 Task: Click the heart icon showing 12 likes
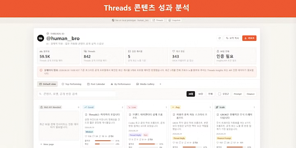coord(174,143)
